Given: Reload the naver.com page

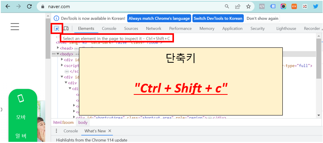Looking at the screenshot, I should click(x=30, y=6).
